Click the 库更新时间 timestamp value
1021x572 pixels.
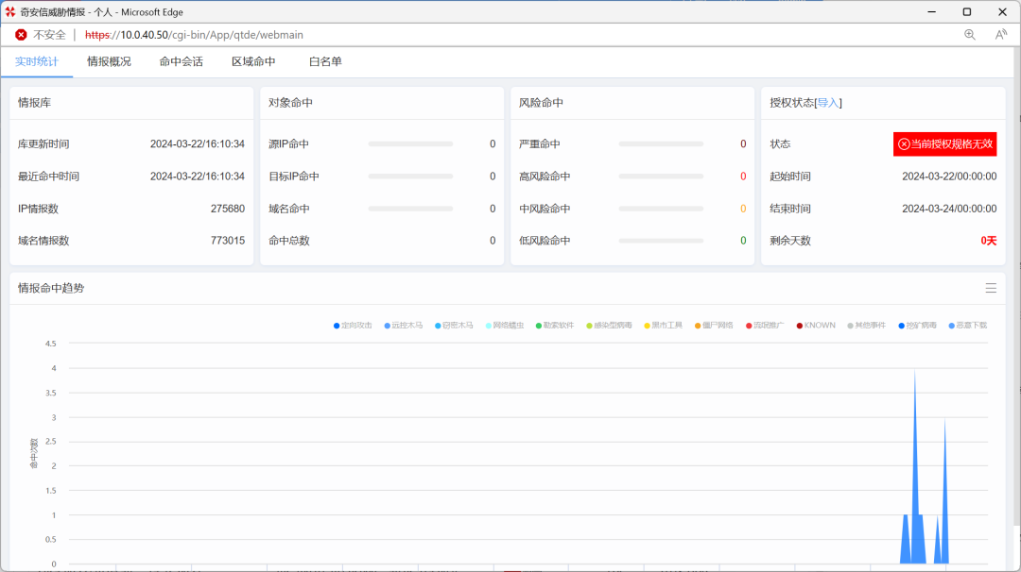click(x=198, y=143)
